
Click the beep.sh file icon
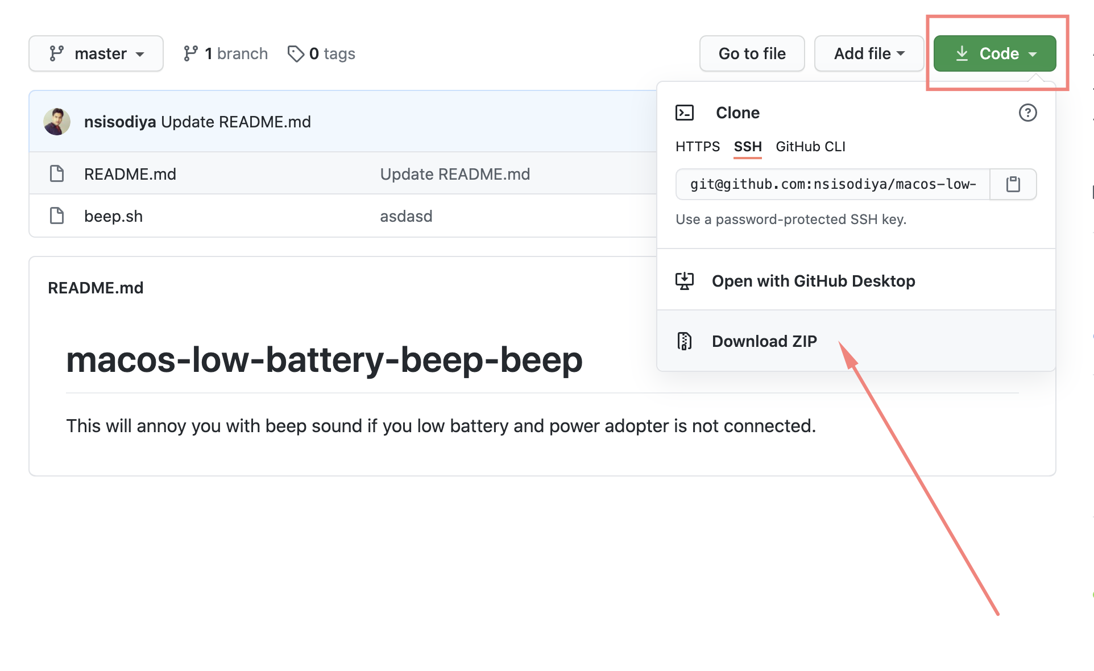(x=57, y=216)
